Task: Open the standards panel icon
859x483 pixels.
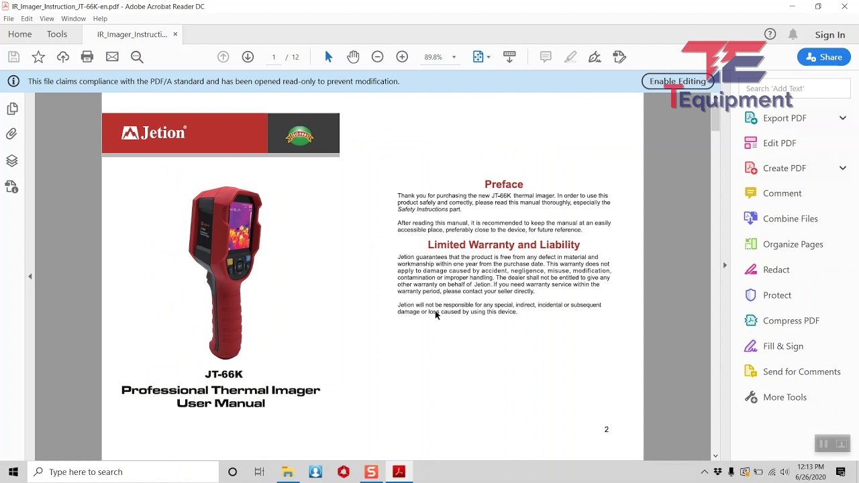Action: click(x=12, y=186)
